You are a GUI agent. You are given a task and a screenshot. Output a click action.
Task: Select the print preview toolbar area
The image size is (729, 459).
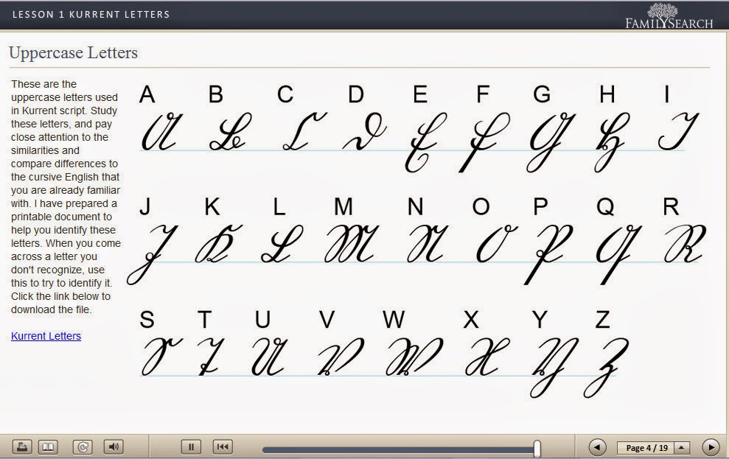22,446
